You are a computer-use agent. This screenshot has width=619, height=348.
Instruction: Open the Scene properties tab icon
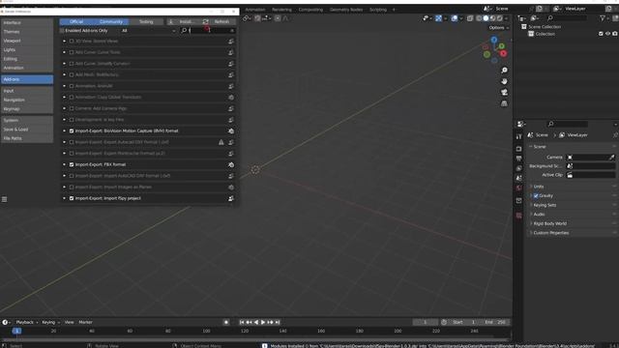518,178
